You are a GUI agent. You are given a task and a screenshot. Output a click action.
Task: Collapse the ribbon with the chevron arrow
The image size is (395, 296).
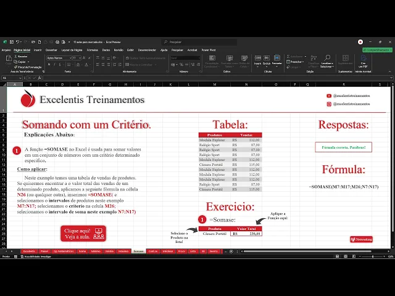389,72
